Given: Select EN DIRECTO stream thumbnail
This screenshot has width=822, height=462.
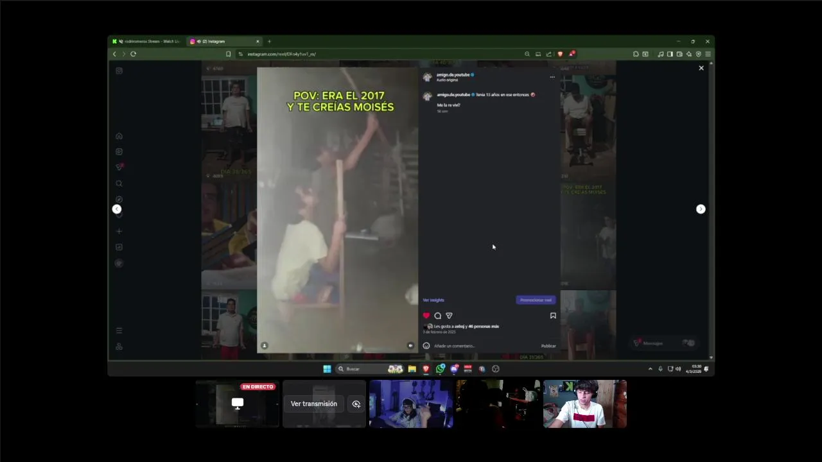Looking at the screenshot, I should click(x=238, y=404).
